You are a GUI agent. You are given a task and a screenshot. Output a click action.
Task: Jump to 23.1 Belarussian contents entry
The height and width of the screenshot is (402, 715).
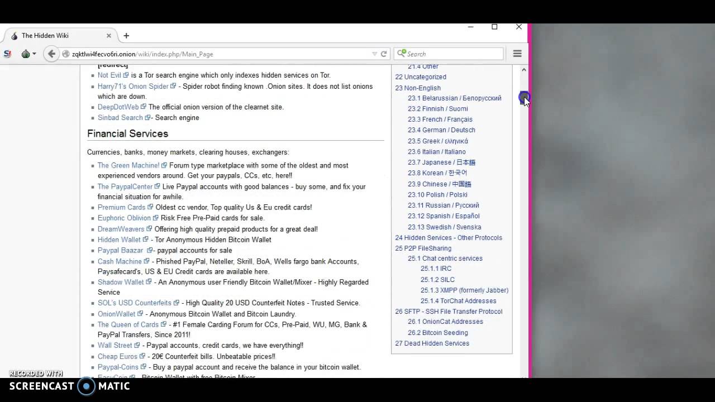pos(455,98)
